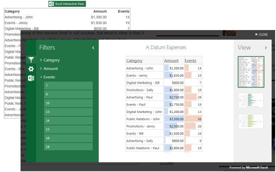Expand the Amount filter group
The image size is (276, 172).
point(49,69)
